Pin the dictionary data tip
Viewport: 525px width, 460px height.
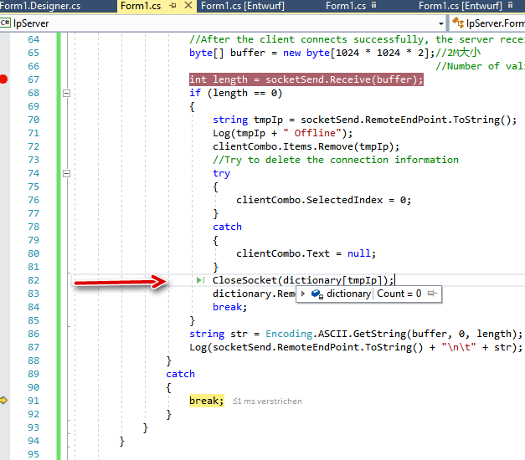(x=432, y=294)
